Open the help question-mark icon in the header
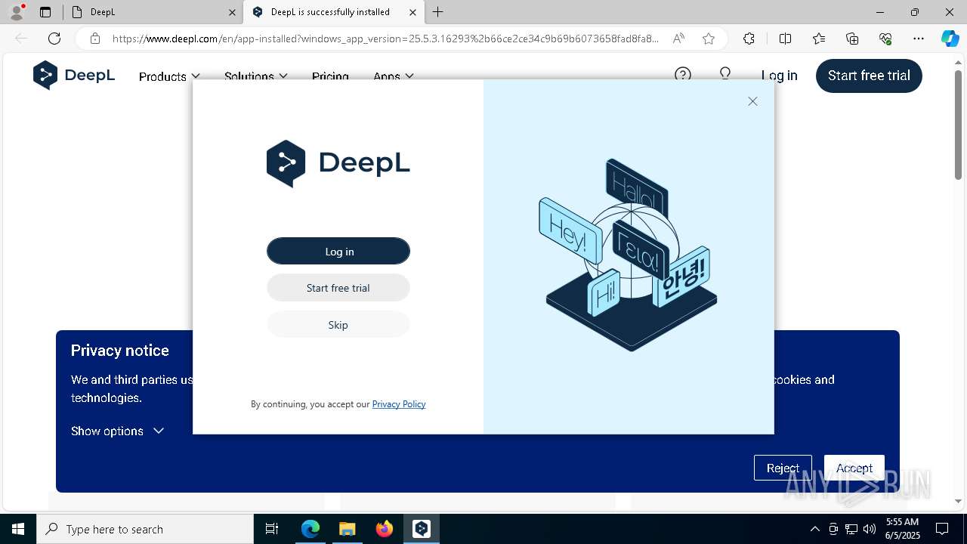This screenshot has width=967, height=544. click(683, 75)
